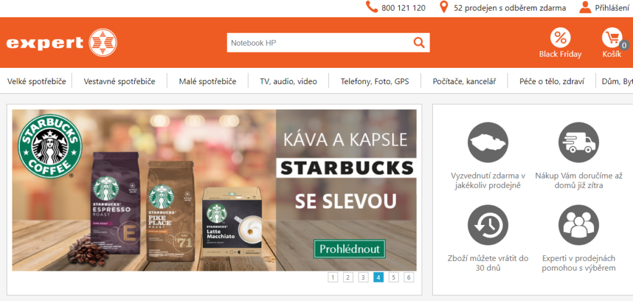Open the shopping cart icon
633x301 pixels.
611,38
